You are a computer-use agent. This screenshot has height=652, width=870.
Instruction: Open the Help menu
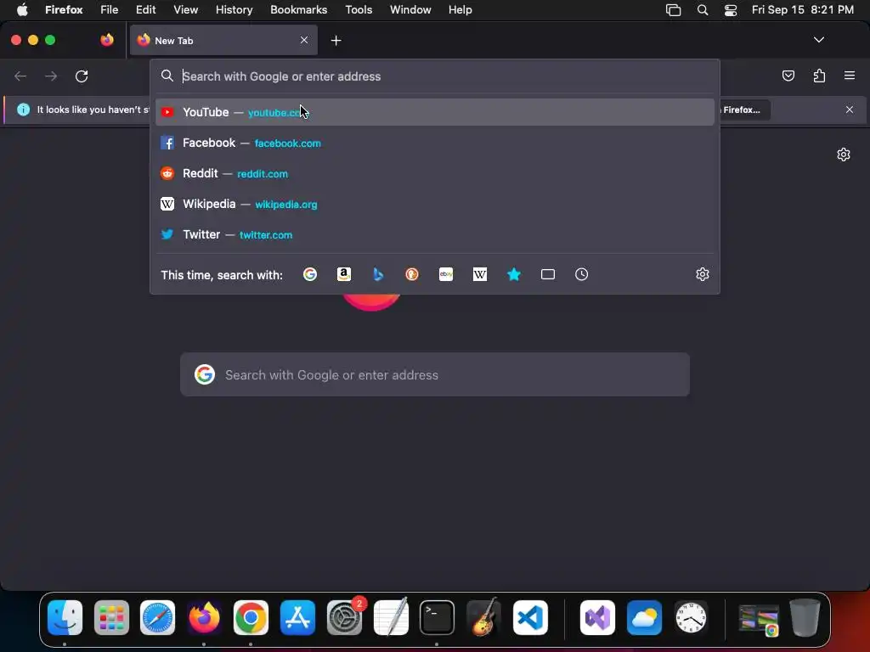pos(460,9)
